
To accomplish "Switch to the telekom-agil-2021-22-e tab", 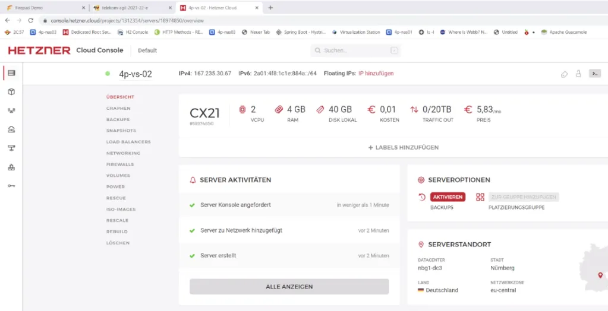I will tap(132, 8).
